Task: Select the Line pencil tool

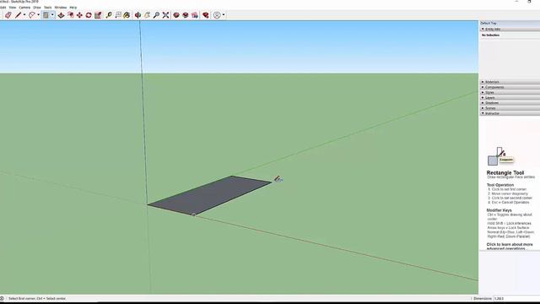Action: click(19, 15)
